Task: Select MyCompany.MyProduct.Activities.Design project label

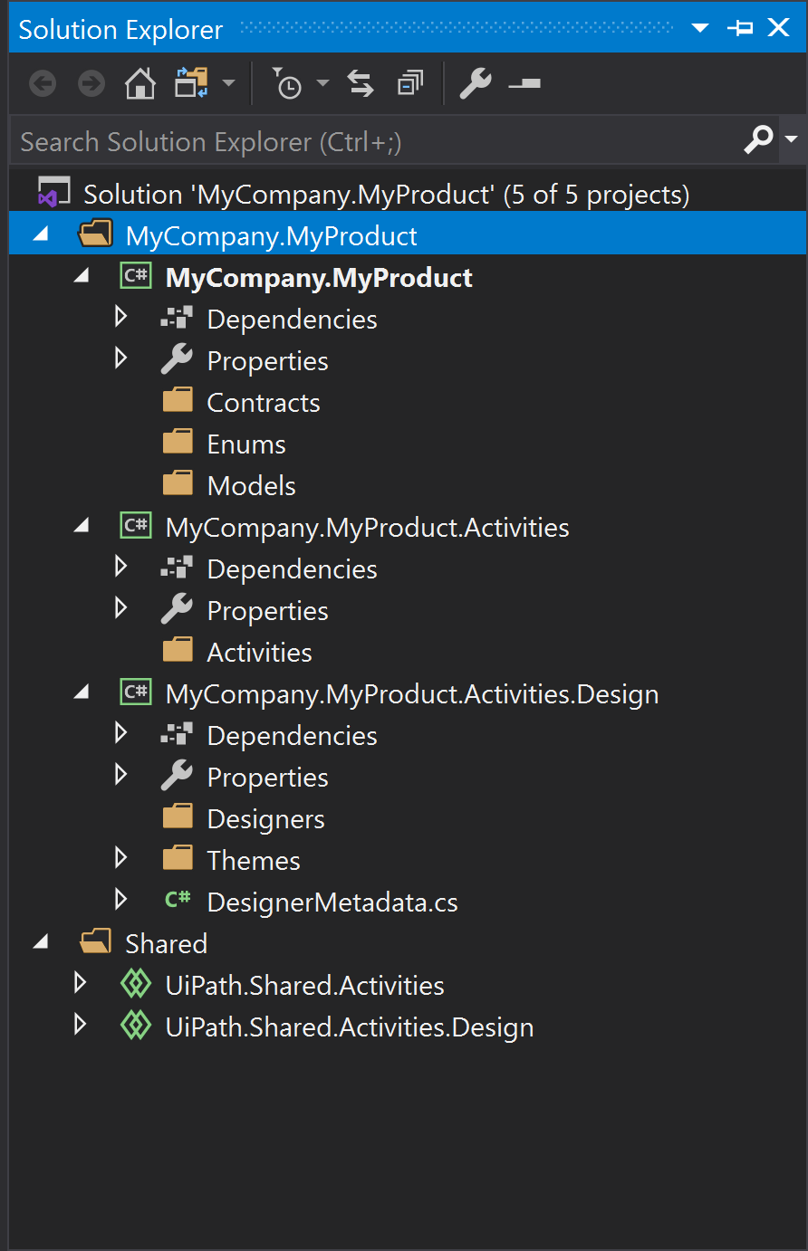Action: 412,694
